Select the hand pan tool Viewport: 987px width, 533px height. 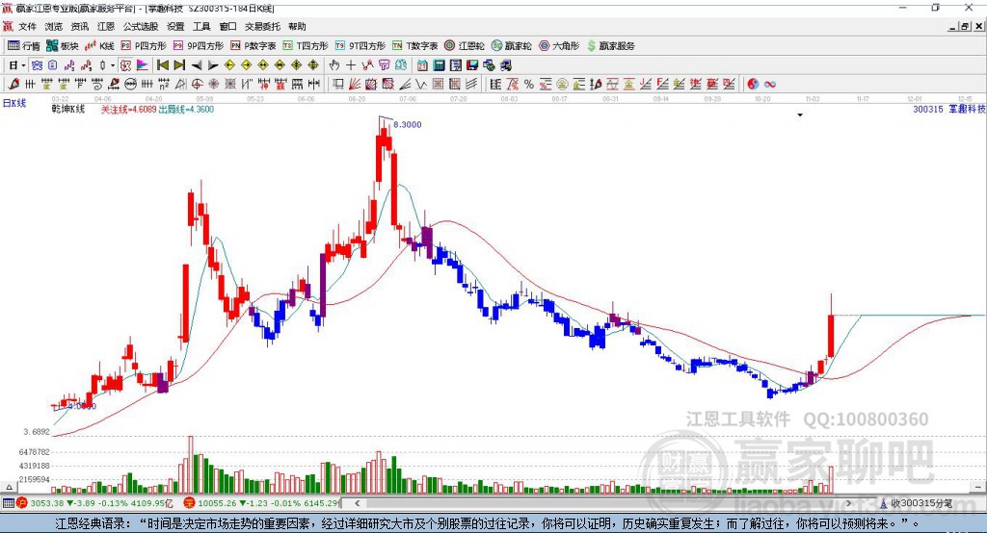(334, 65)
